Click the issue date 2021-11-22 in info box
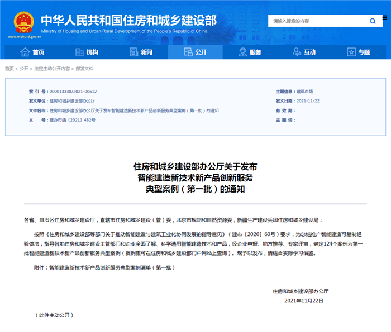 [306, 101]
